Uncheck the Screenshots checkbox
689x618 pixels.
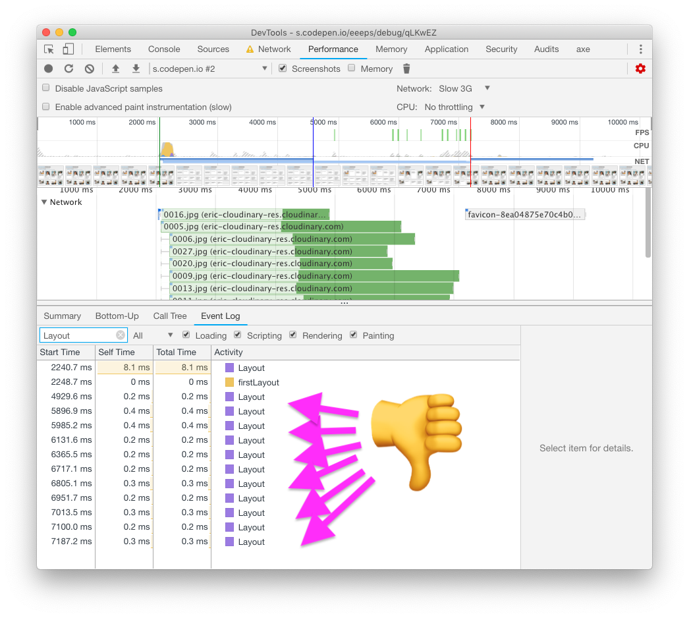click(283, 69)
